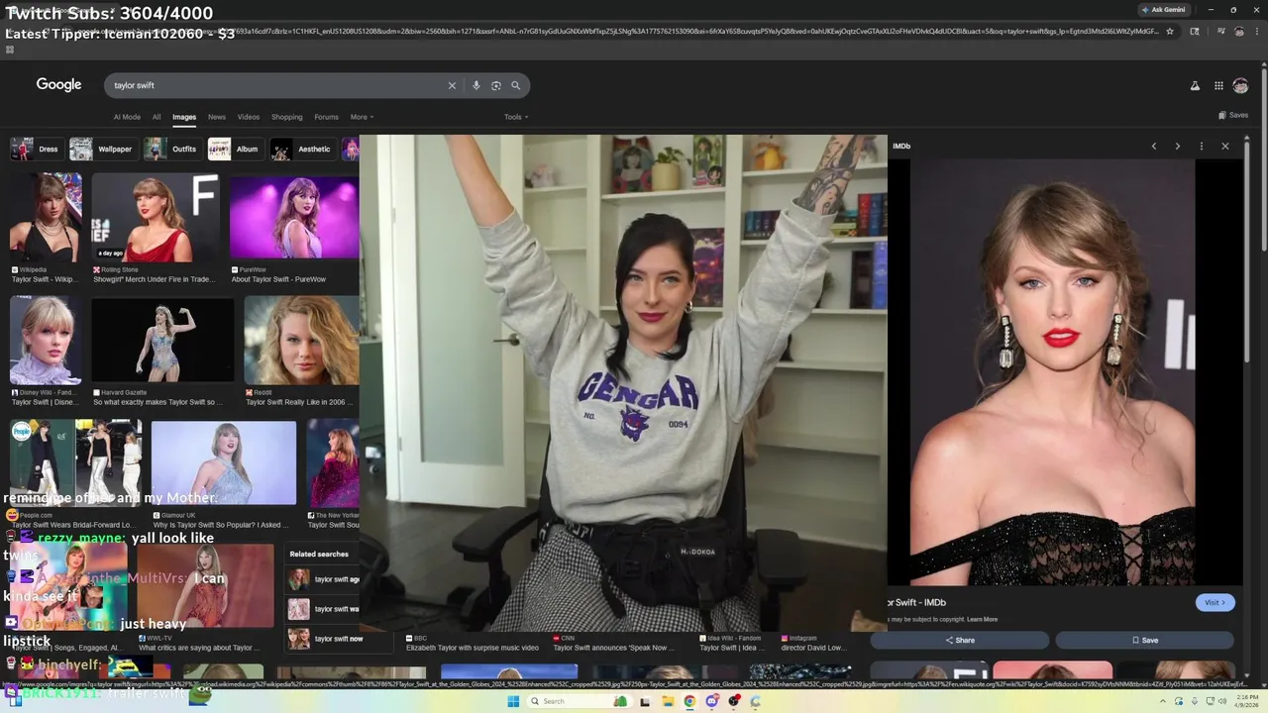This screenshot has width=1268, height=713.
Task: Open the Rolling Stone Showgirl Merch image
Action: pyautogui.click(x=156, y=218)
